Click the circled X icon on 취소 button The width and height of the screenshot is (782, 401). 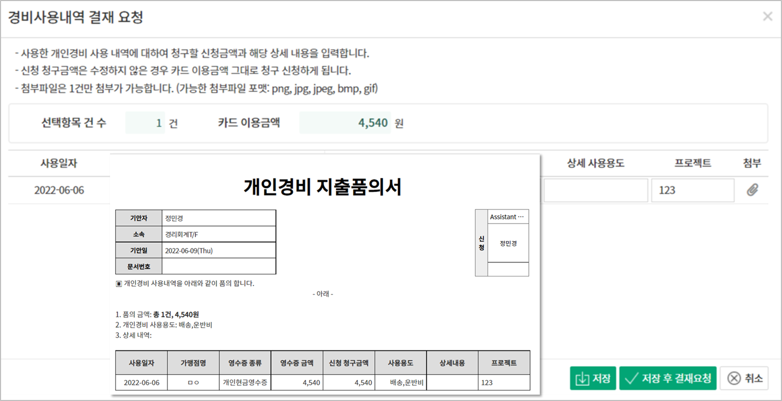[733, 378]
